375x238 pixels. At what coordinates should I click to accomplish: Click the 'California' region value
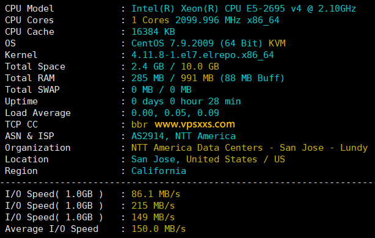(159, 171)
